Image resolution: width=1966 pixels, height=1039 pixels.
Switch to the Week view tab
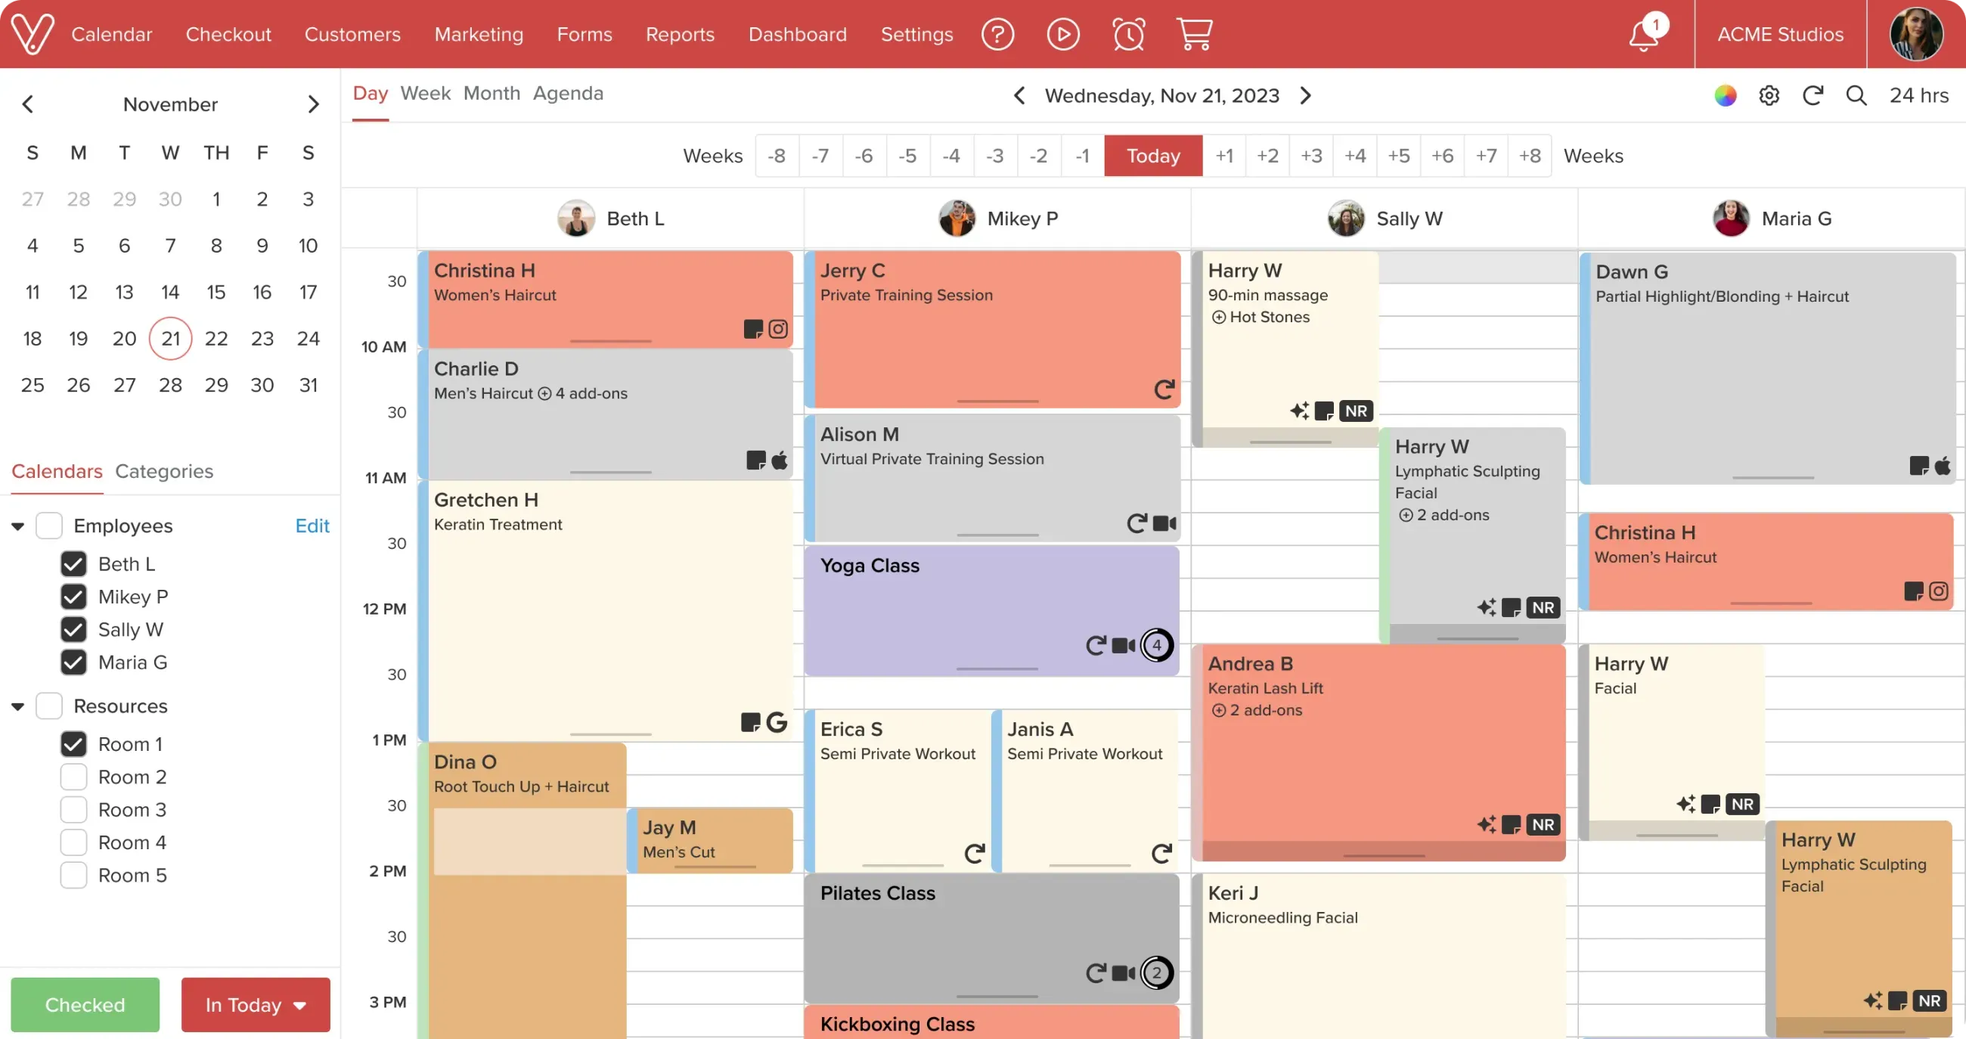pos(425,93)
